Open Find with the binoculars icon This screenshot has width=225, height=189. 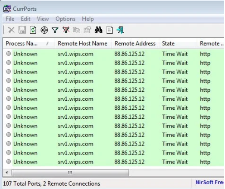pos(99,30)
